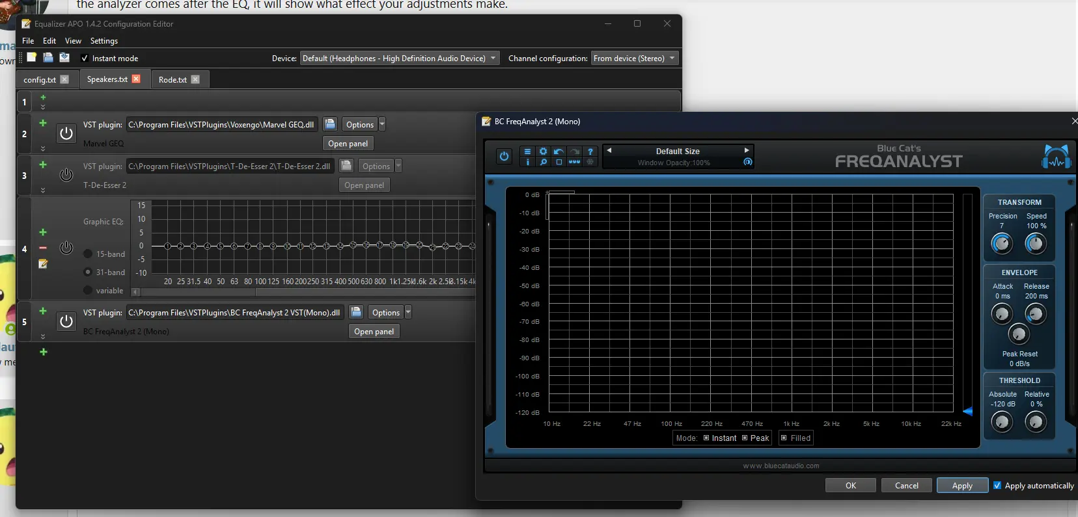This screenshot has width=1078, height=517.
Task: Open Options arrow for T-De-Esser 2
Action: pyautogui.click(x=398, y=166)
